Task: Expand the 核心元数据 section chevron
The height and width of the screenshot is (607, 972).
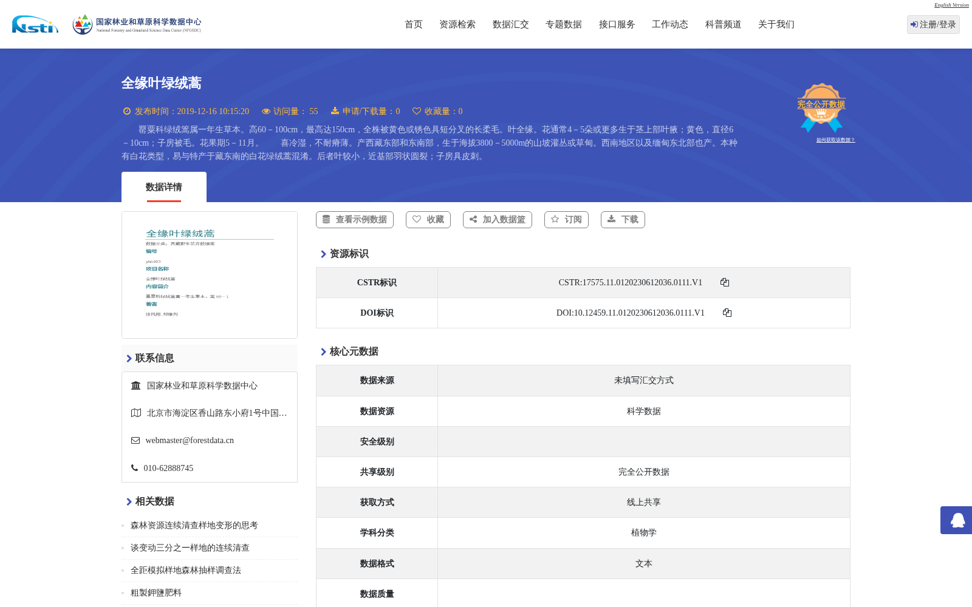Action: tap(323, 352)
